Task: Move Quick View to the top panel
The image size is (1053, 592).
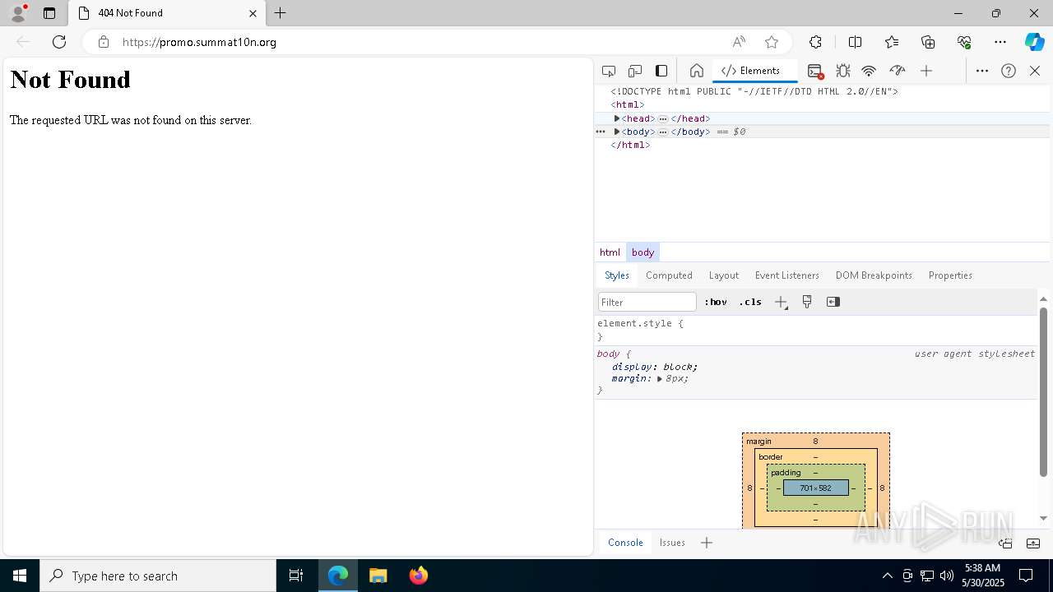Action: click(1005, 543)
